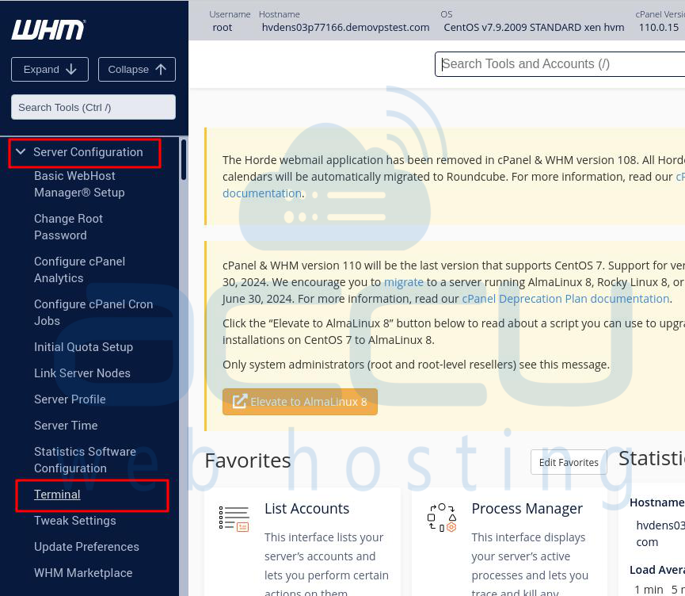Open the Process Manager icon

click(x=442, y=518)
